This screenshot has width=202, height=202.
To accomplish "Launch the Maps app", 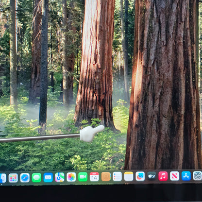I will click(60, 177).
